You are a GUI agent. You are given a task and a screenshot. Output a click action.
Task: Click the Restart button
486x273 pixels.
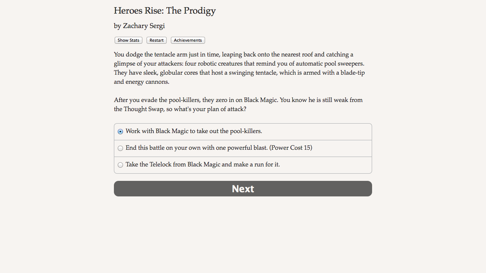click(156, 40)
